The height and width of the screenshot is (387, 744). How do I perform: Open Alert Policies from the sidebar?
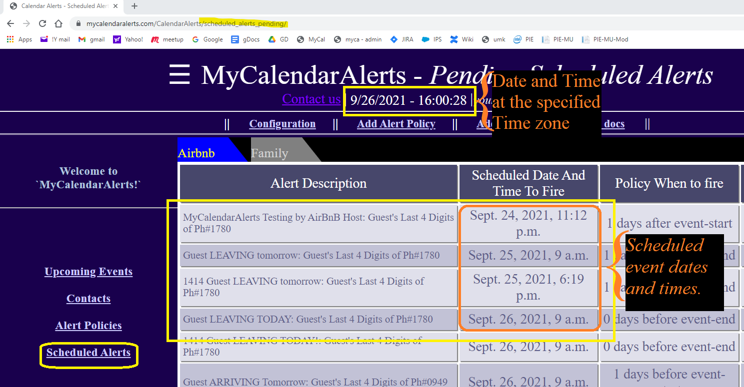coord(88,326)
